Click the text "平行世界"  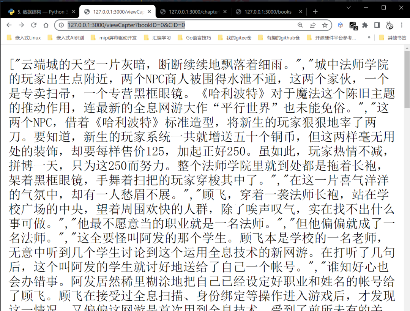[x=245, y=108]
